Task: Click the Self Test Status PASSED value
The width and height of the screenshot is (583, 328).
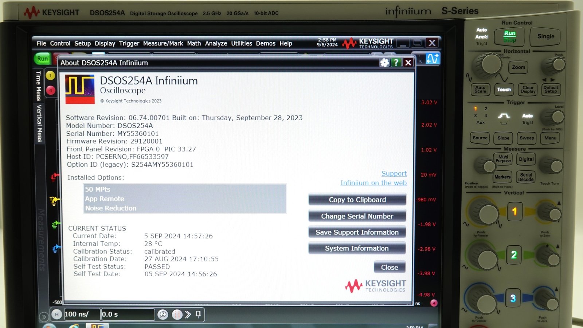Action: click(x=157, y=266)
